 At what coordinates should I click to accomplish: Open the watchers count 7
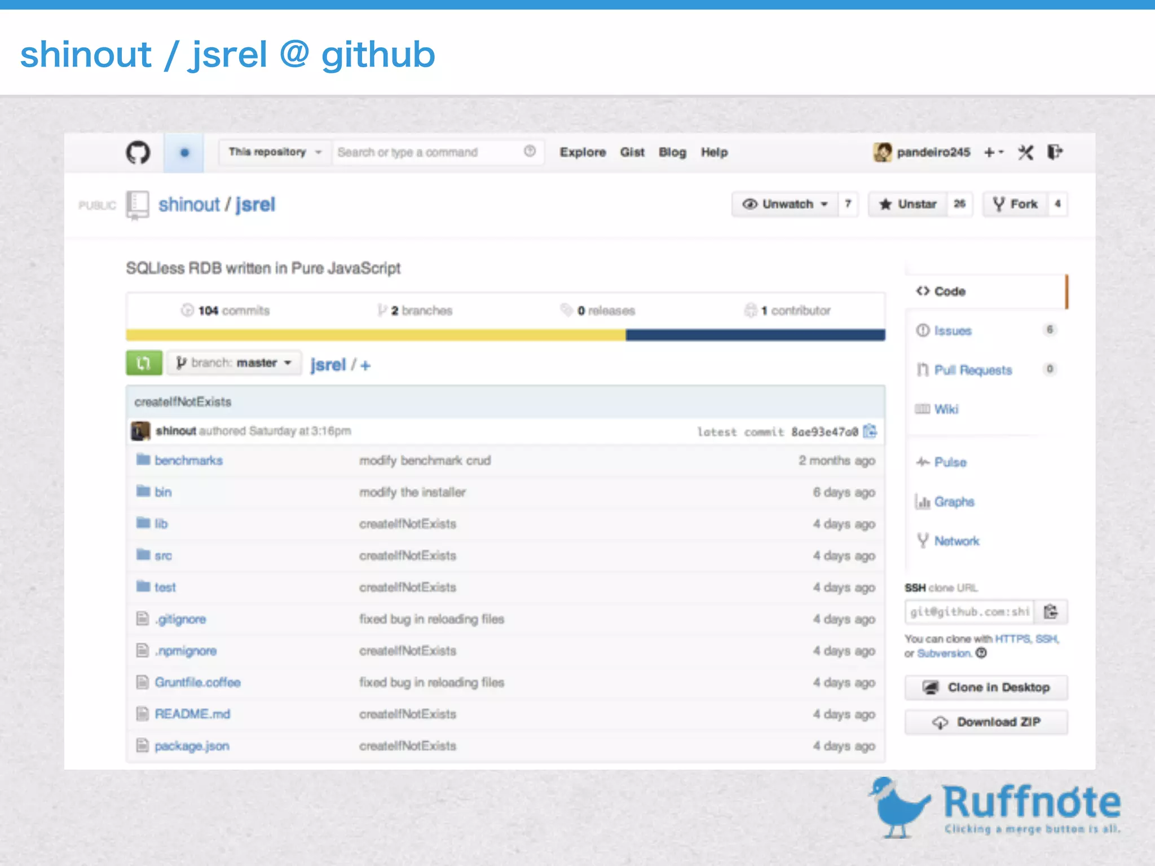coord(848,204)
